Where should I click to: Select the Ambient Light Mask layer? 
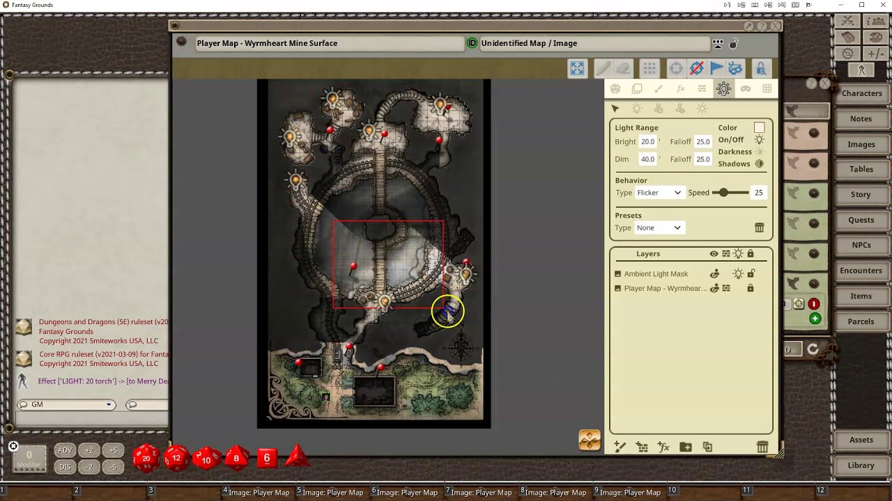pyautogui.click(x=656, y=274)
